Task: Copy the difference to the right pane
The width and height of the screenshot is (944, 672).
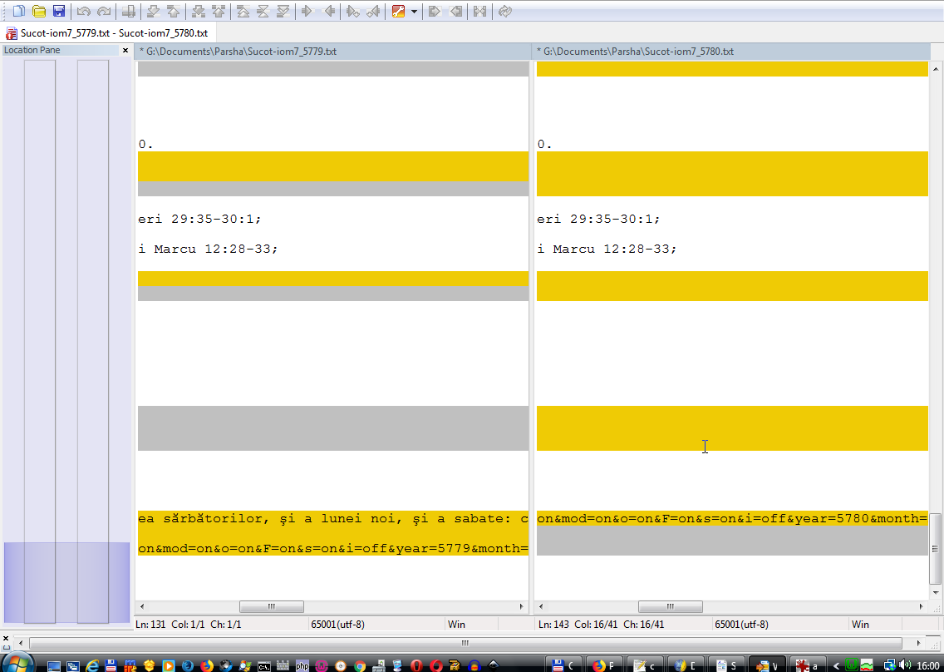Action: pos(307,12)
